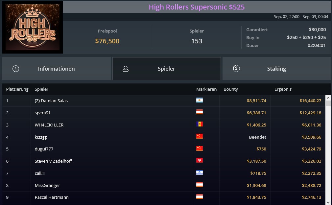Select player MissGranger in the list

pos(164,185)
